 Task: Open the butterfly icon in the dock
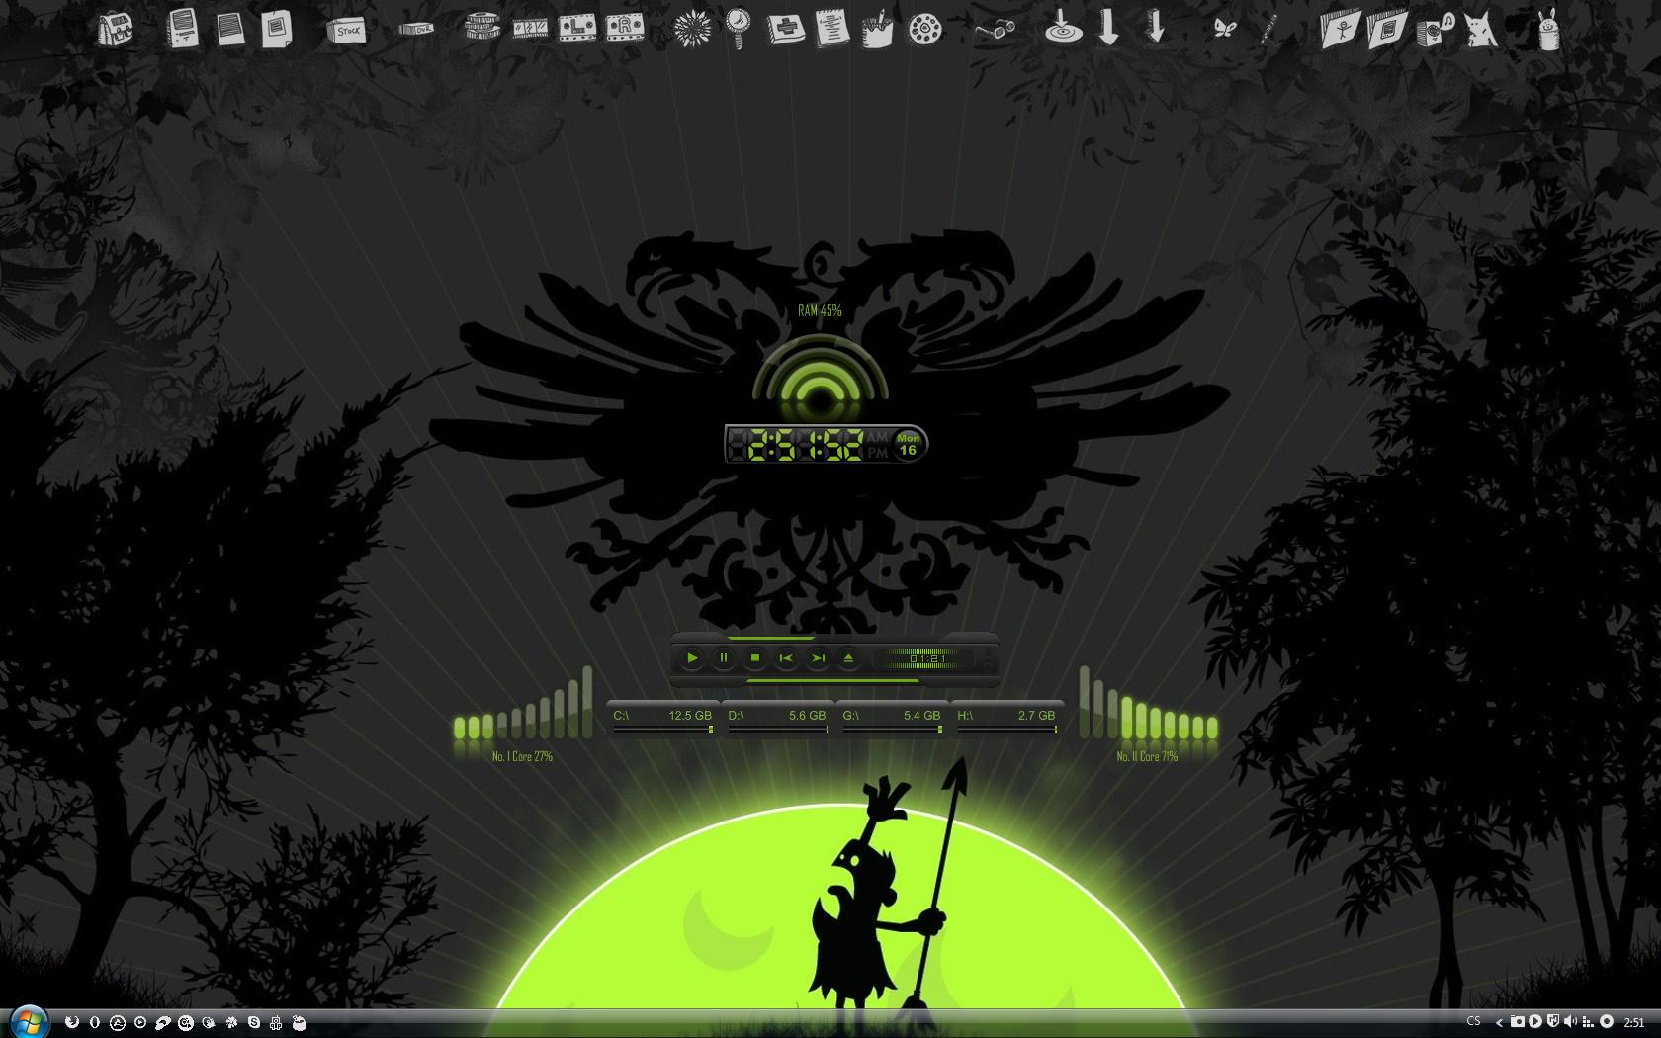click(x=1225, y=29)
